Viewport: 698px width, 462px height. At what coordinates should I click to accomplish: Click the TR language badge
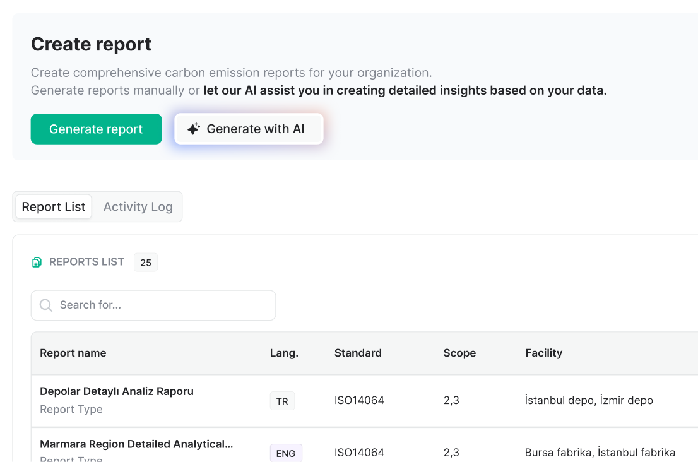click(282, 401)
